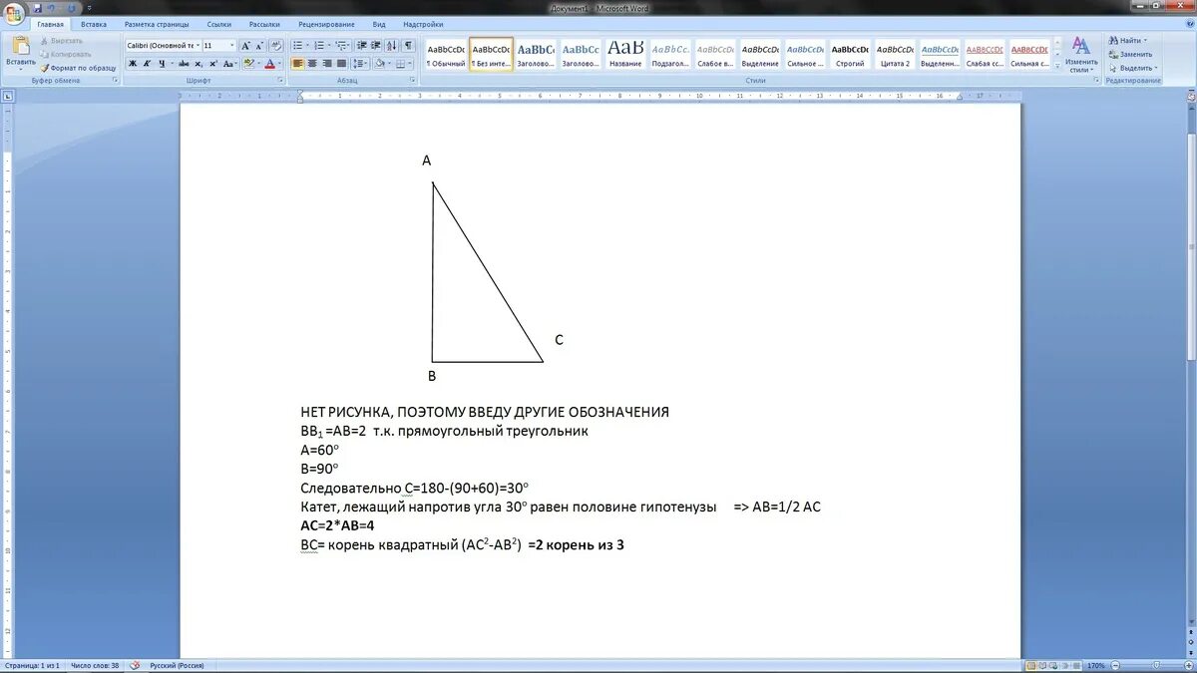Open the font name combo box Calibri
This screenshot has height=673, width=1197.
164,45
